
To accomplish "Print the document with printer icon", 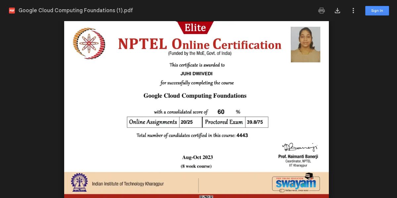I will pos(322,11).
